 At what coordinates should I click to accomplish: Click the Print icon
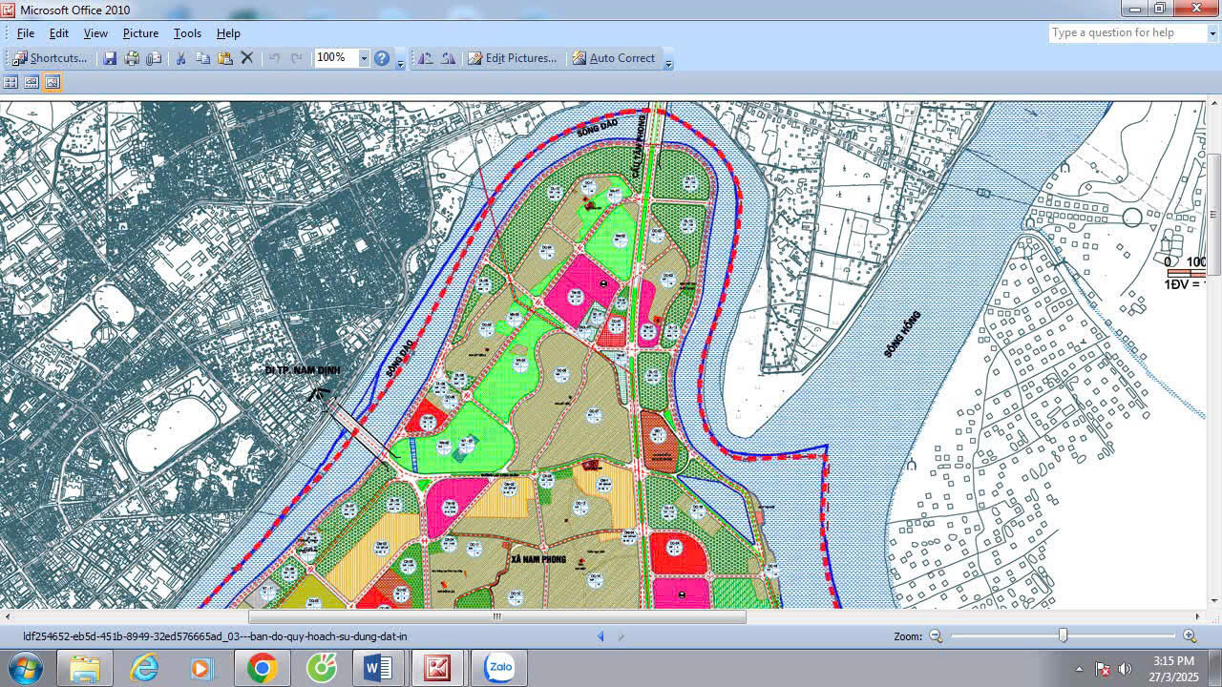[132, 58]
